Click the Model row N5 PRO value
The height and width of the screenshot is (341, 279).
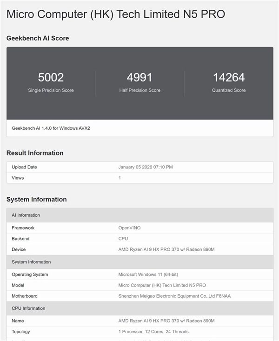coord(162,285)
